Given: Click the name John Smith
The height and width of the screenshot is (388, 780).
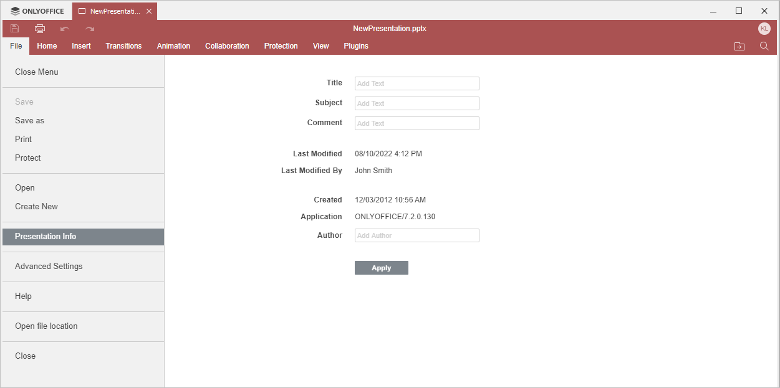Looking at the screenshot, I should (373, 171).
